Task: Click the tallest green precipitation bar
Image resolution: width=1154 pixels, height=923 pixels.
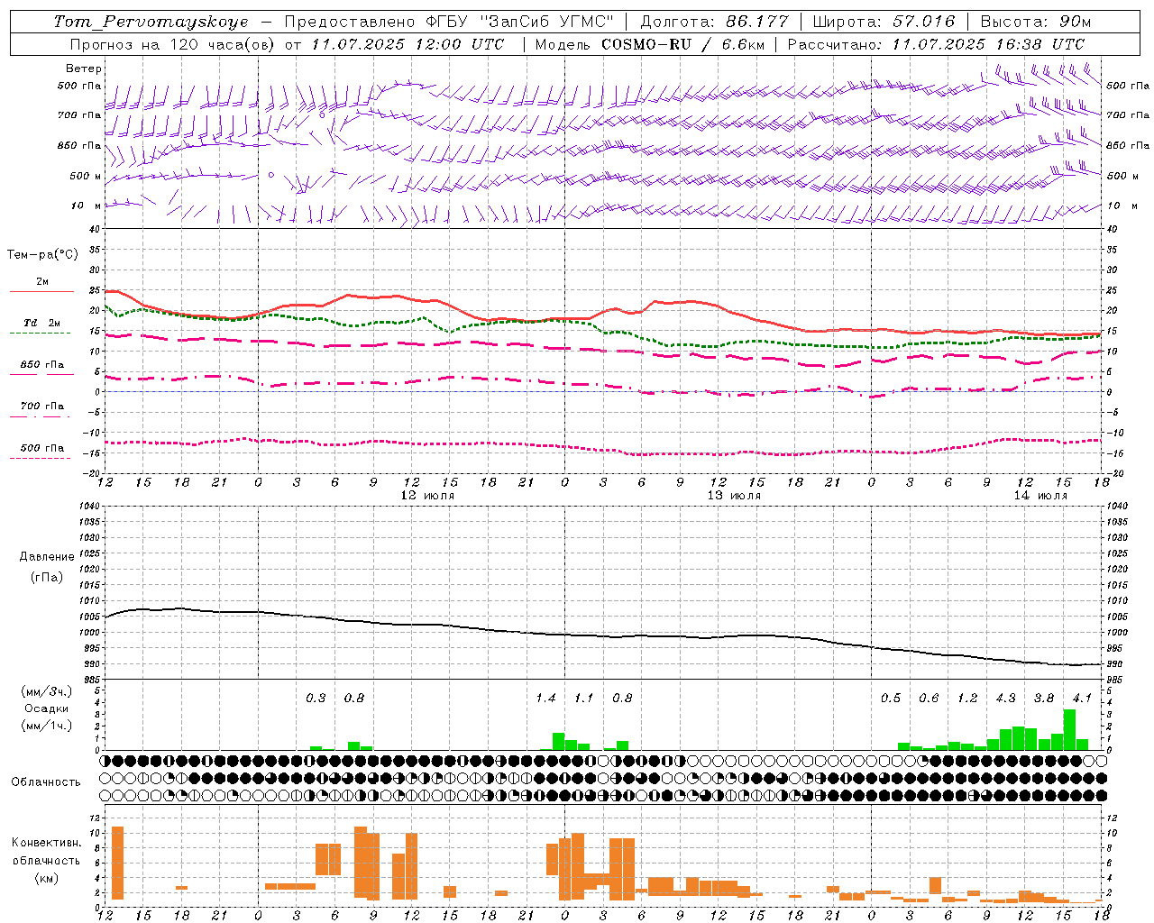Action: (x=1069, y=730)
